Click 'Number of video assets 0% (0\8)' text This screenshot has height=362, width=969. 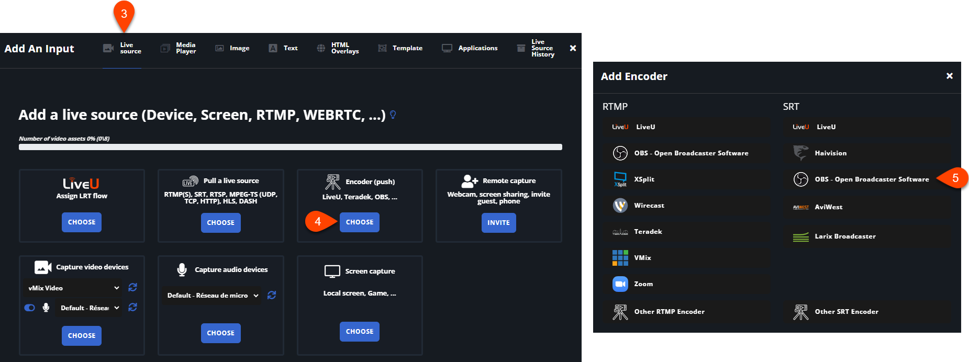pos(64,139)
